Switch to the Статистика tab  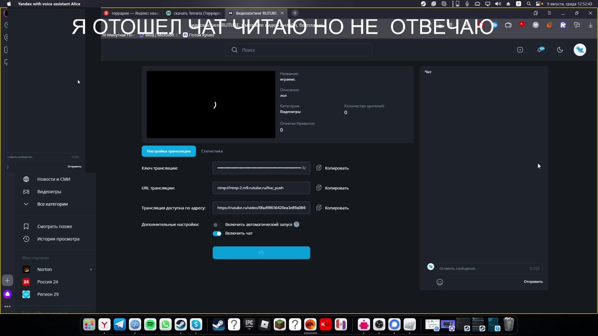212,151
